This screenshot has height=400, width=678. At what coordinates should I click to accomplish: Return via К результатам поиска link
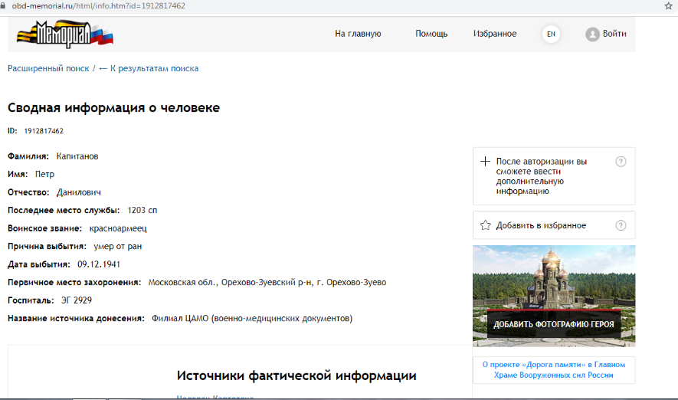pos(149,68)
